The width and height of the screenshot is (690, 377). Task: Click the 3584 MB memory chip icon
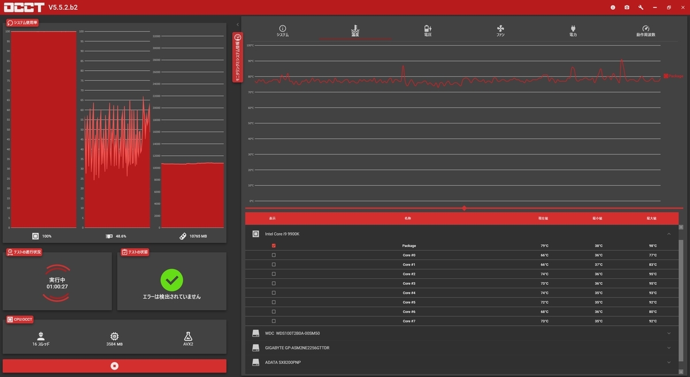click(x=114, y=336)
